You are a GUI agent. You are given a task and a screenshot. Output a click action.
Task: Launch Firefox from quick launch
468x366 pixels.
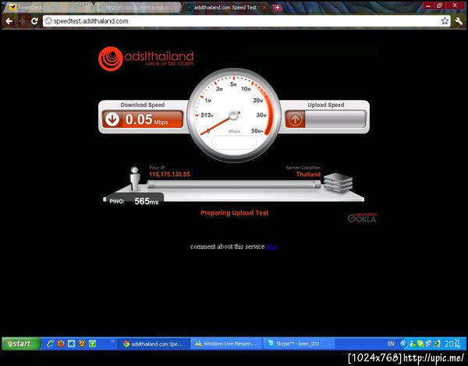click(61, 344)
